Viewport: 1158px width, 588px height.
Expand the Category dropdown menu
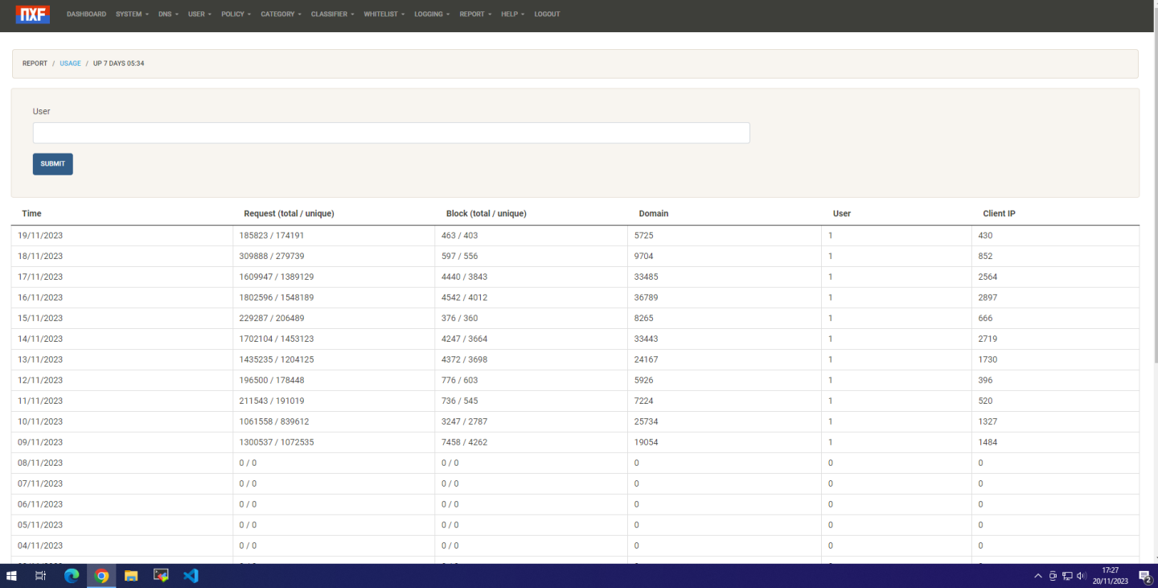(281, 14)
